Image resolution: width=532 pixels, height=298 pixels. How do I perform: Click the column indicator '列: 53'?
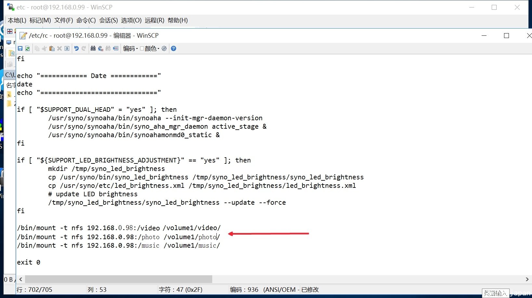click(97, 290)
